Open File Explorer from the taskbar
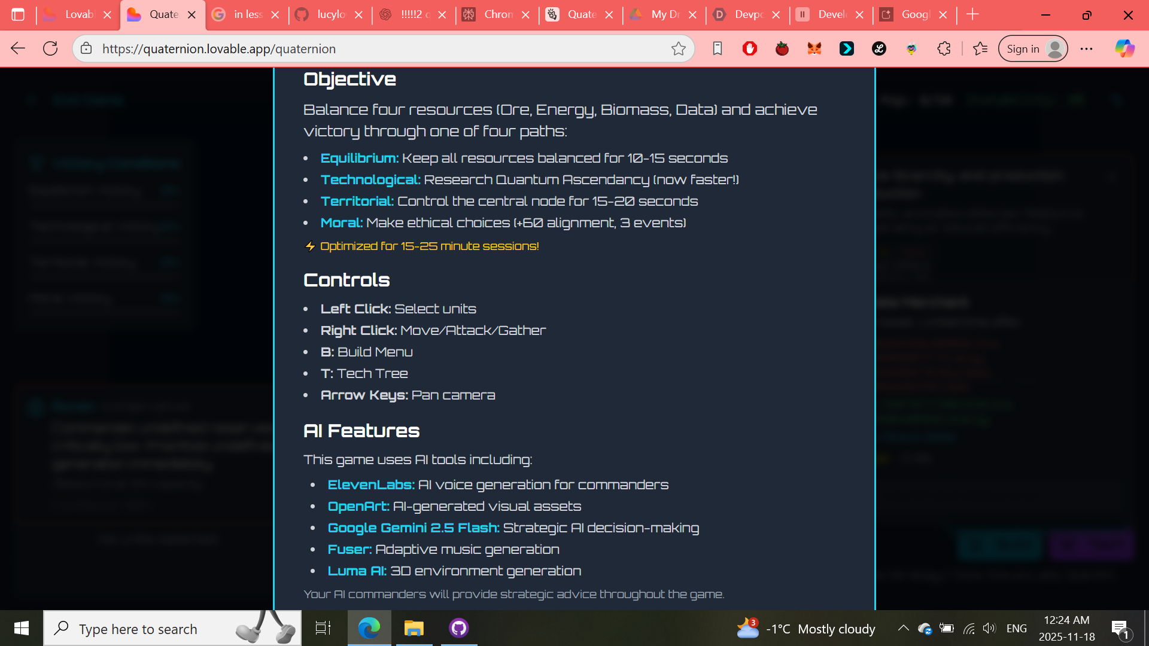The image size is (1149, 646). 414,628
